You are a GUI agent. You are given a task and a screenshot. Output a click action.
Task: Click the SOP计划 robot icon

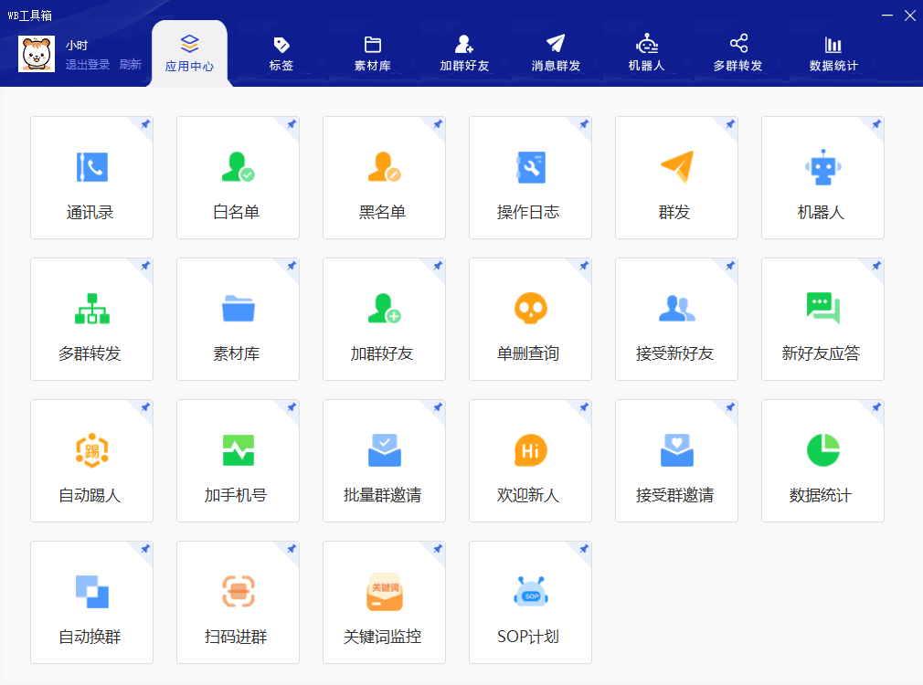pyautogui.click(x=530, y=592)
